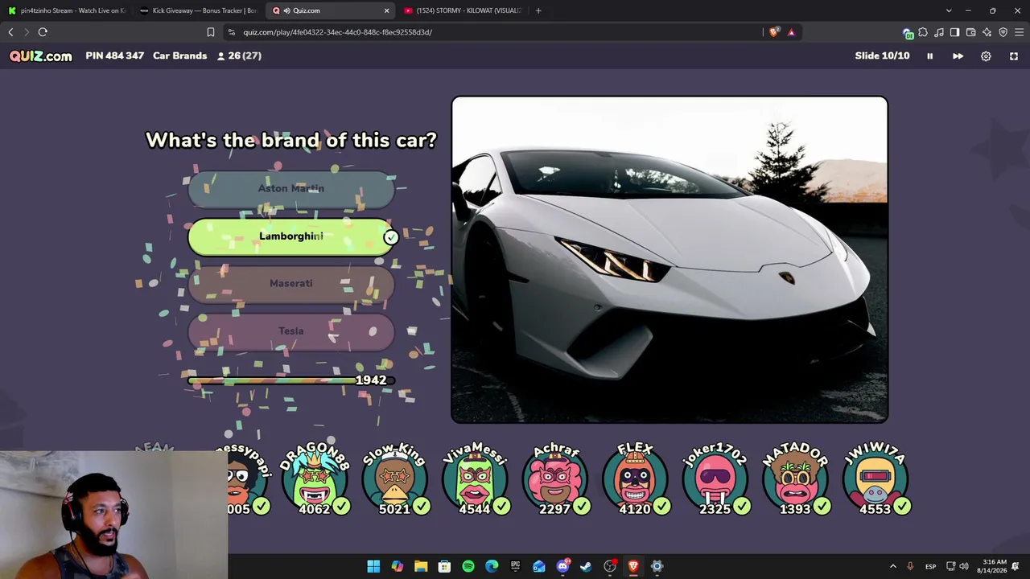Open File Explorer from the taskbar
Image resolution: width=1030 pixels, height=579 pixels.
click(421, 566)
